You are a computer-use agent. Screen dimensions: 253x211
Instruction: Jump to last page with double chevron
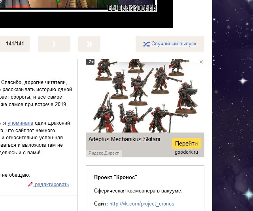(89, 44)
